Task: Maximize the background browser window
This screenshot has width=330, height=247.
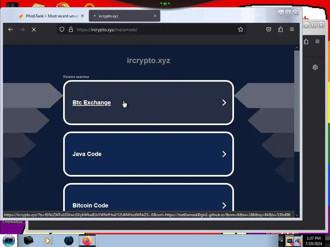Action: 314,25
